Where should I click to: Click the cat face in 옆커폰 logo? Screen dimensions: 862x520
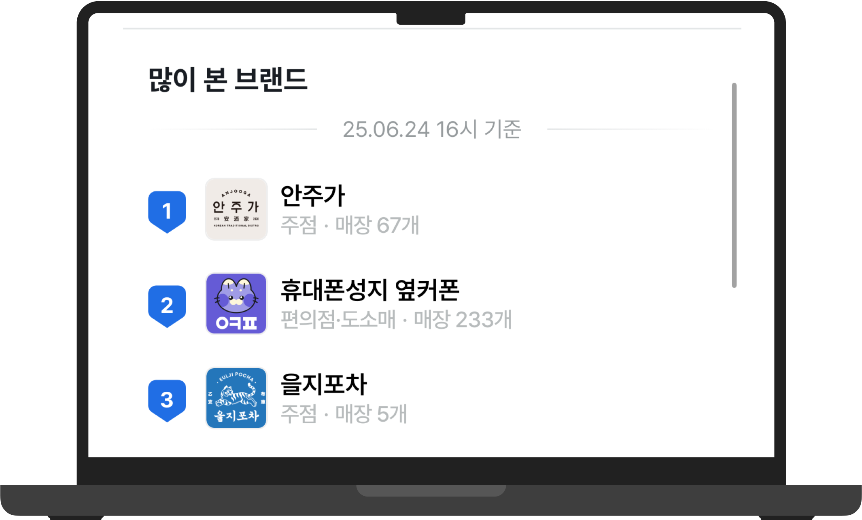[x=236, y=296]
